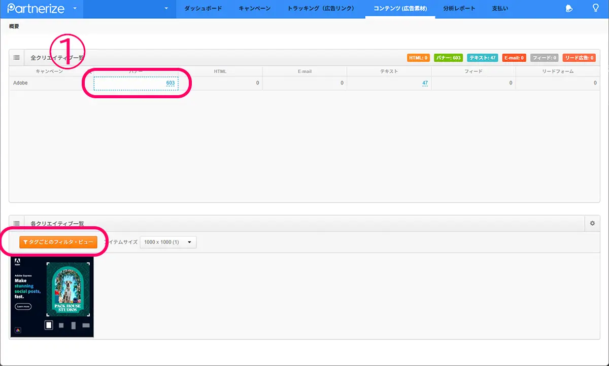This screenshot has height=366, width=609.
Task: Sort by E-mail column header
Action: [x=304, y=71]
